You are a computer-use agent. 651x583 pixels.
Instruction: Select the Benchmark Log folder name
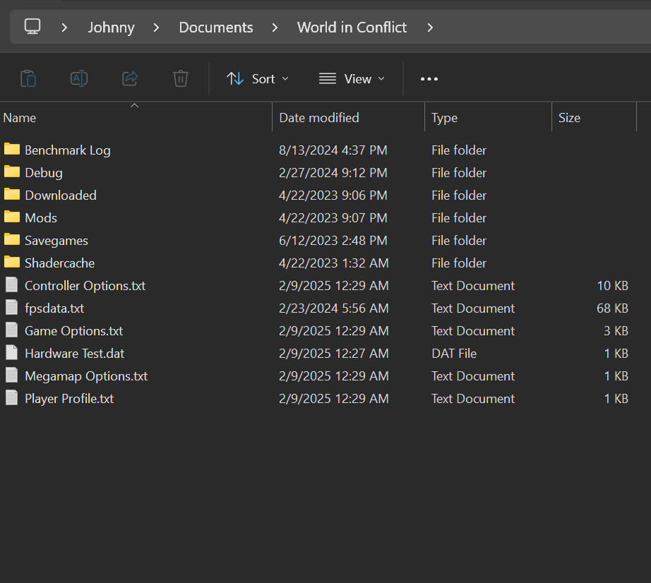click(68, 150)
